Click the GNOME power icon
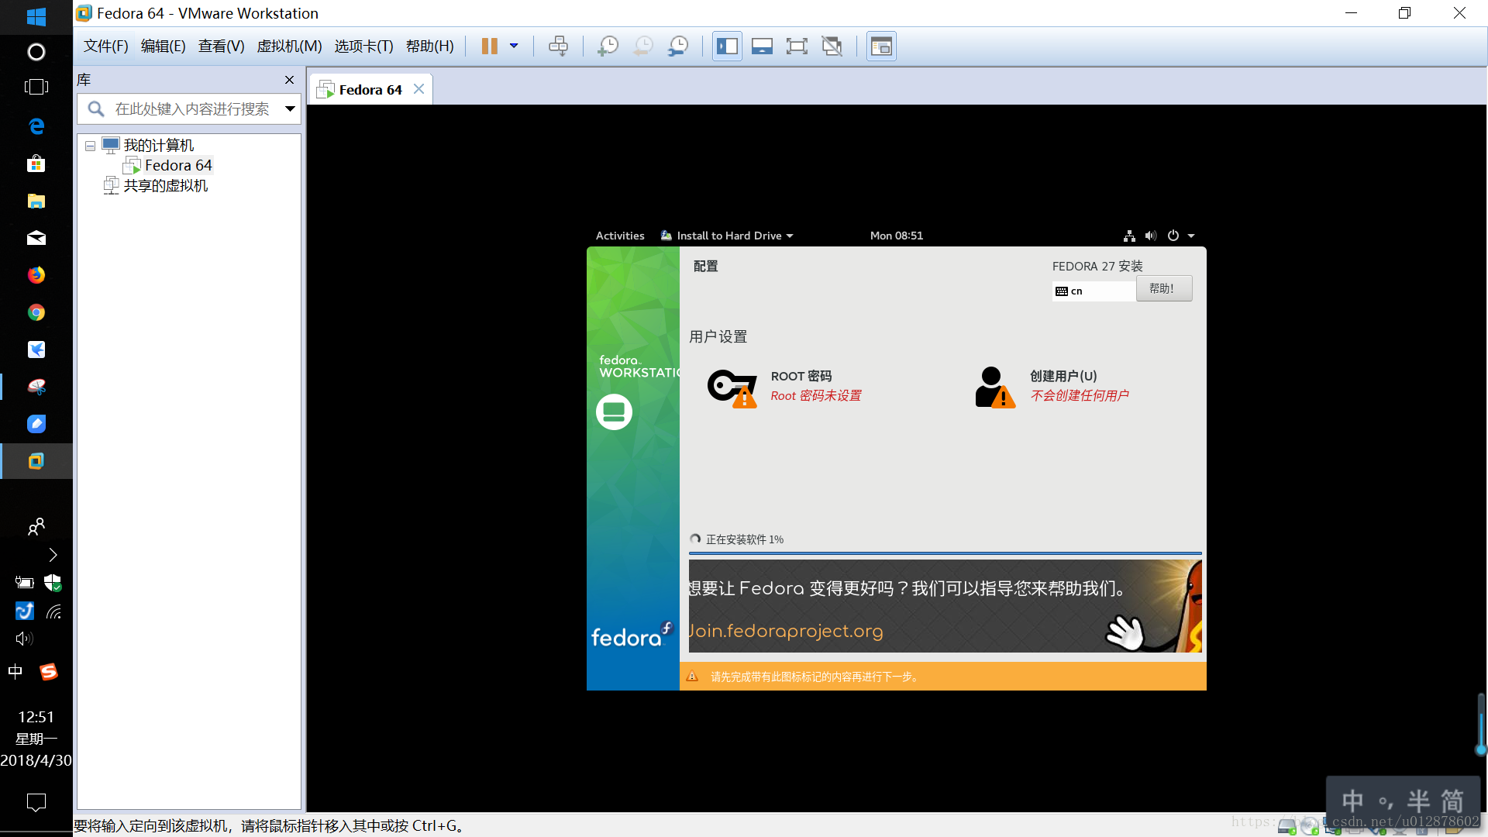The width and height of the screenshot is (1488, 837). click(1173, 236)
